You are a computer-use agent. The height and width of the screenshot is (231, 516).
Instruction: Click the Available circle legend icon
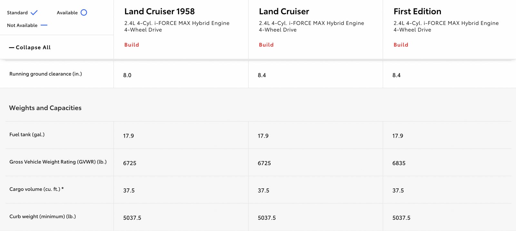tap(84, 13)
